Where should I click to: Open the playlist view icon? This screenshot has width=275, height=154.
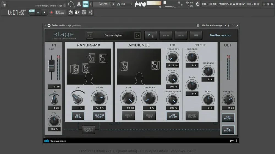click(71, 12)
